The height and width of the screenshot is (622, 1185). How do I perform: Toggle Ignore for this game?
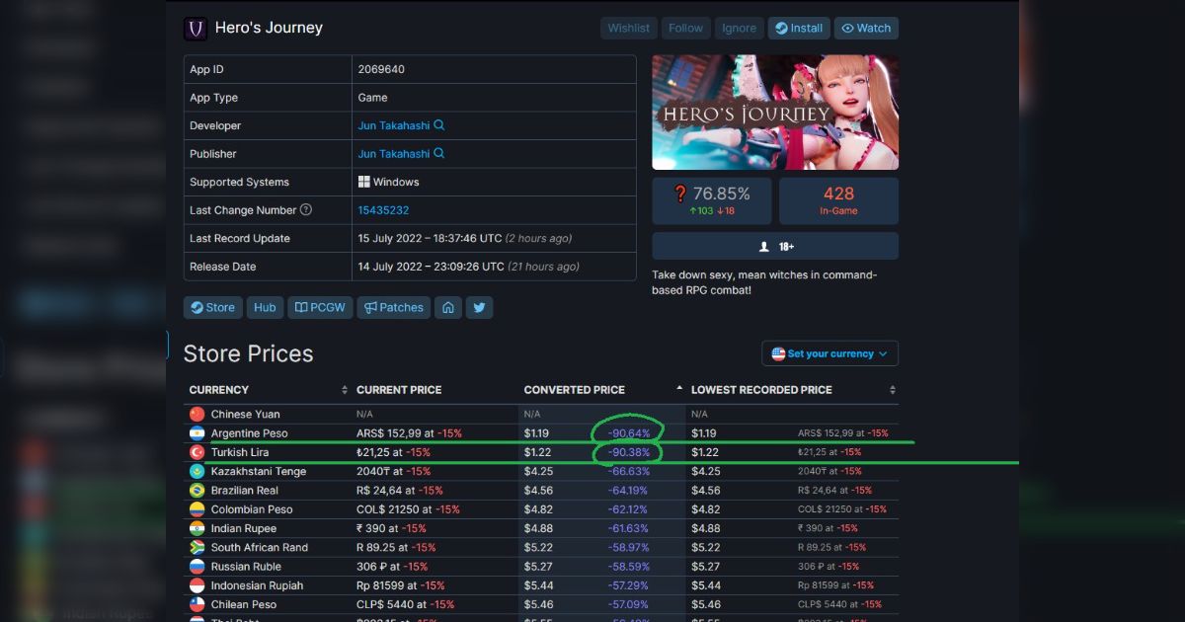pyautogui.click(x=739, y=28)
